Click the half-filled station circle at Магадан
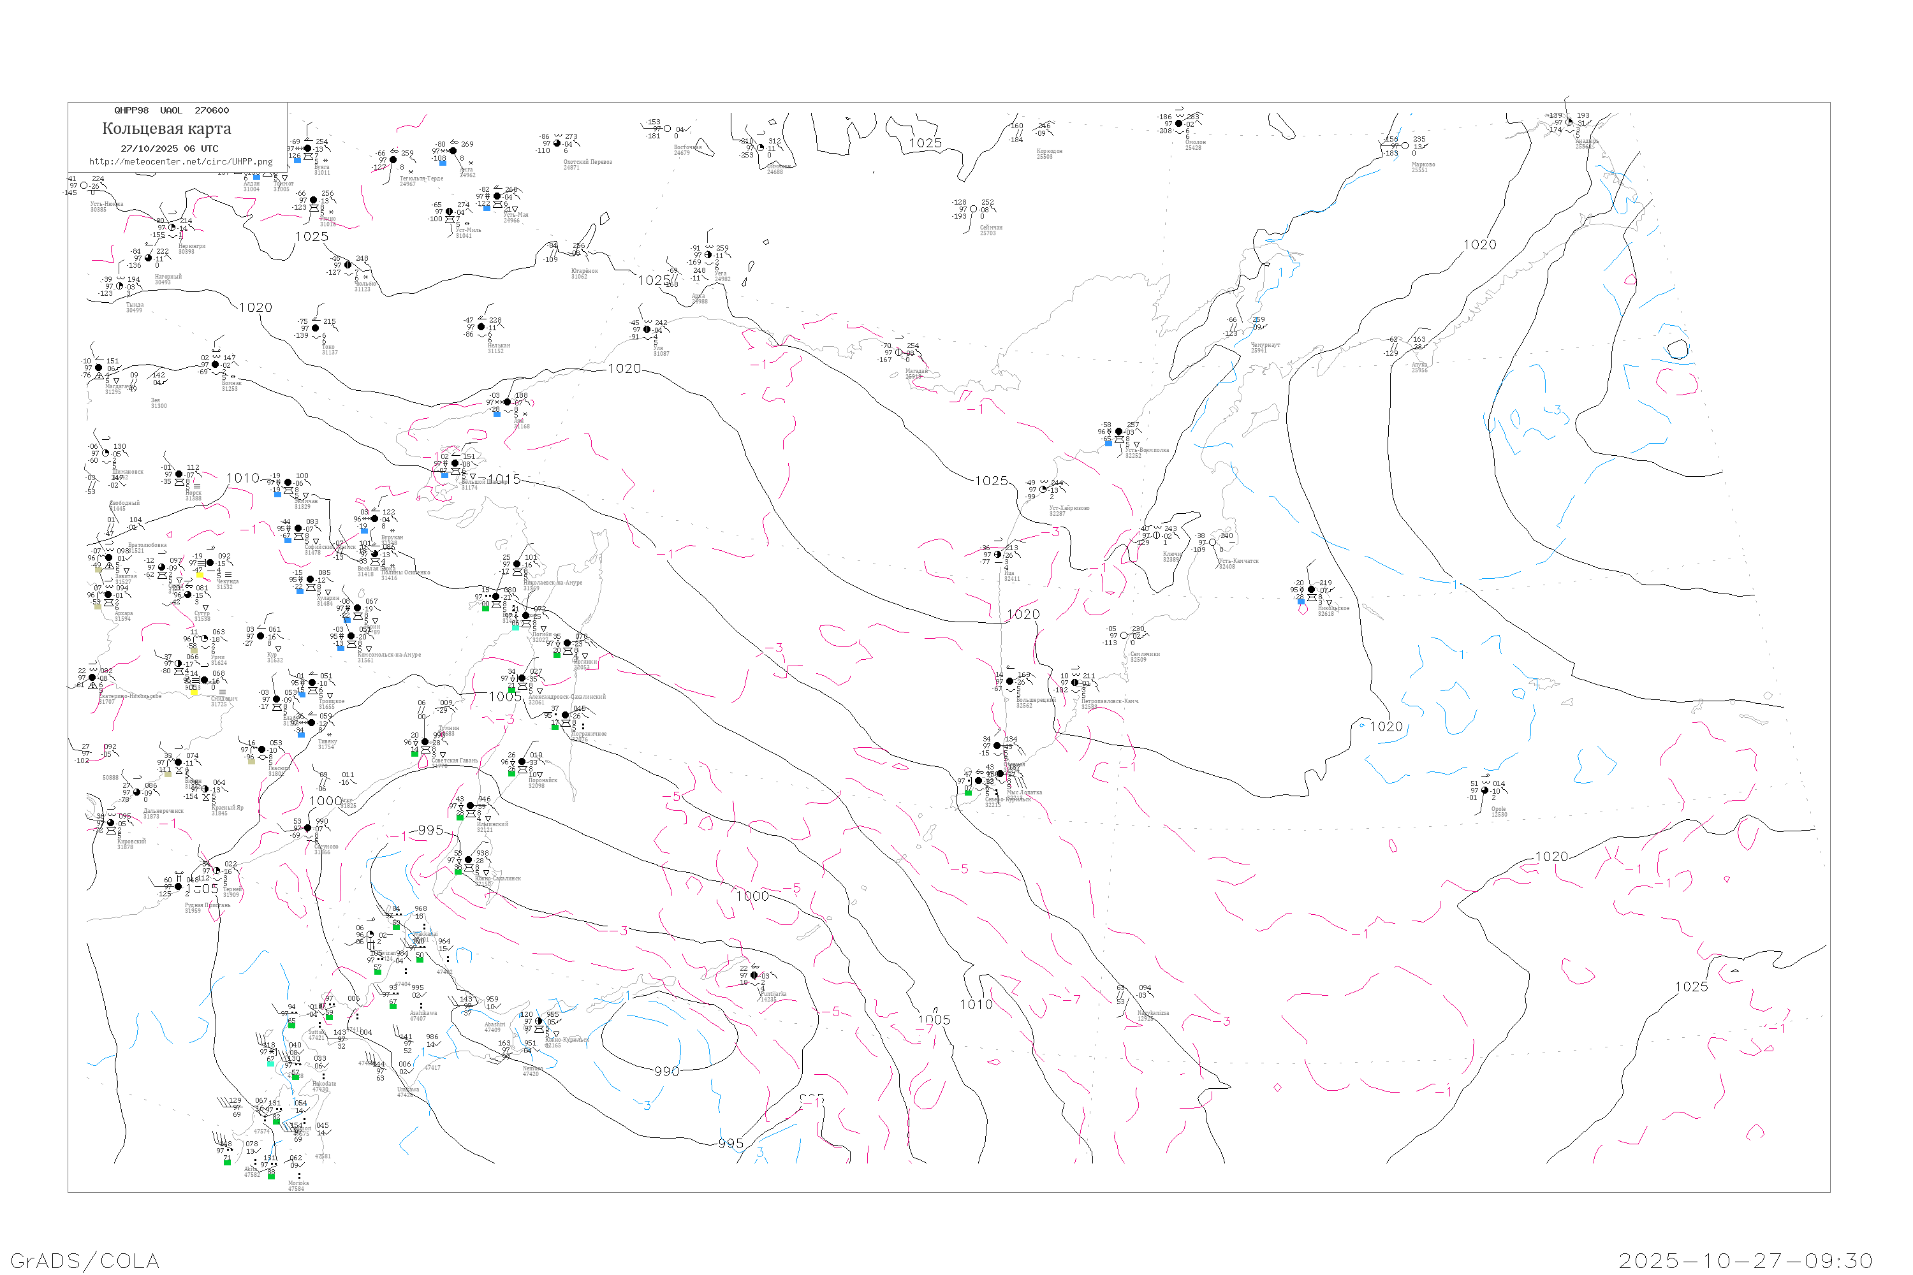The image size is (1913, 1275). 898,353
